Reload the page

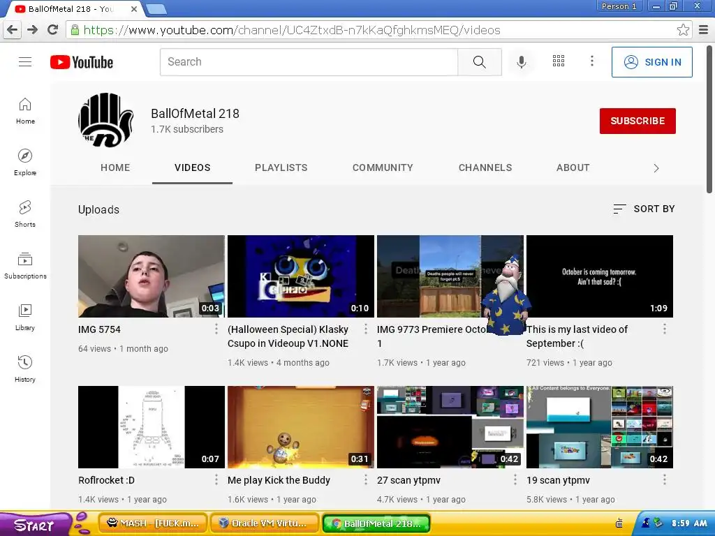point(52,30)
